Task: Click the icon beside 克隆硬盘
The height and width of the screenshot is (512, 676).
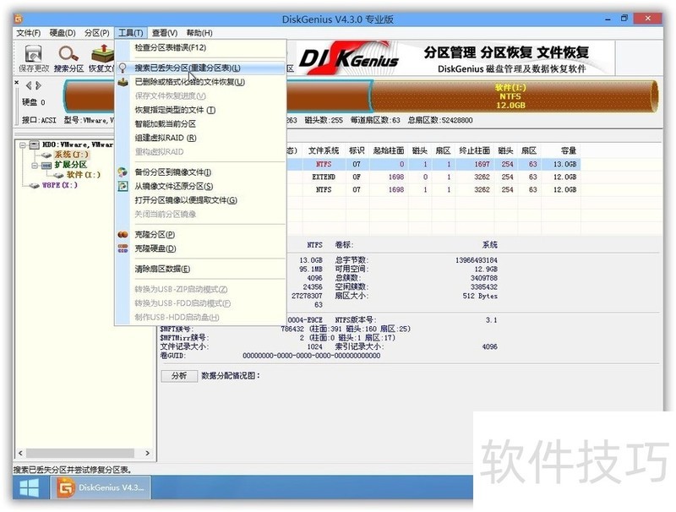Action: point(123,248)
